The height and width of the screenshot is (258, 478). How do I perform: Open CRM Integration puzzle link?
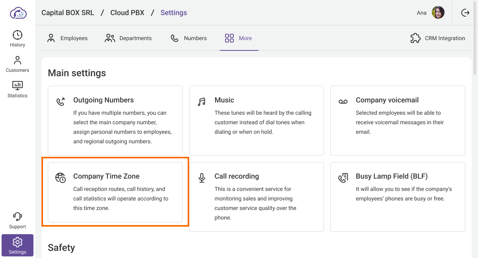pos(437,38)
